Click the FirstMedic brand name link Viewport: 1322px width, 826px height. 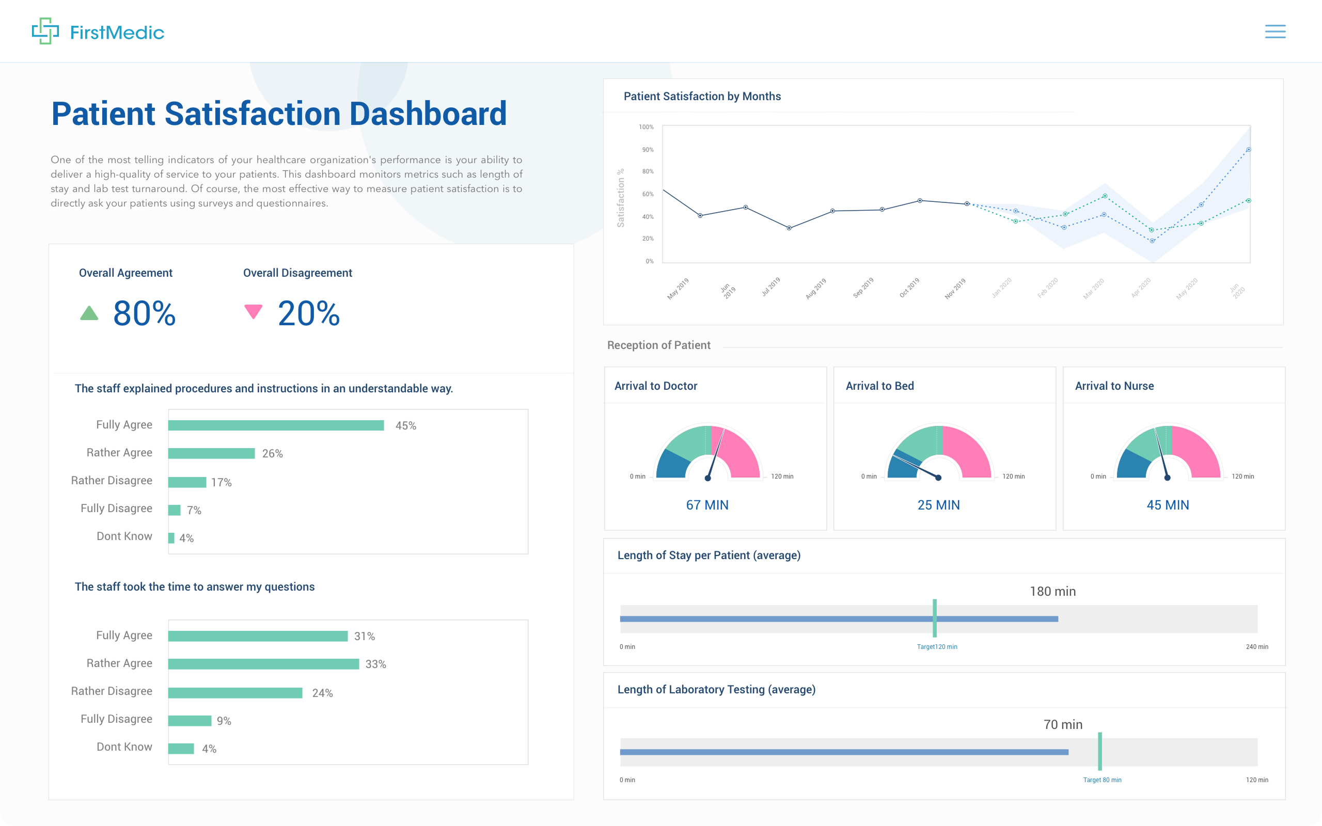[117, 33]
